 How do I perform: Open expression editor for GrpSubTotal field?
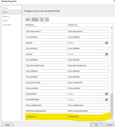(x=107, y=94)
